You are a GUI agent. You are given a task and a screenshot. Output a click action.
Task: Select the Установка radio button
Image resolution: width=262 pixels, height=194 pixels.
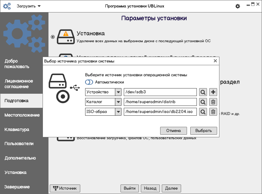point(53,37)
